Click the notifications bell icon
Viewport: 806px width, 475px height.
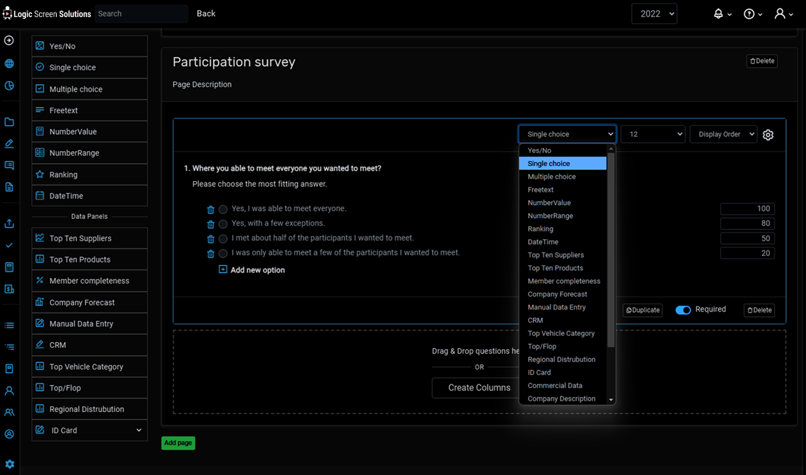tap(718, 14)
